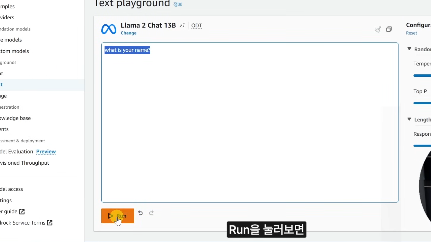This screenshot has height=242, width=431.
Task: Click the 'Llama 2 Chat 13B' model name
Action: (x=148, y=25)
